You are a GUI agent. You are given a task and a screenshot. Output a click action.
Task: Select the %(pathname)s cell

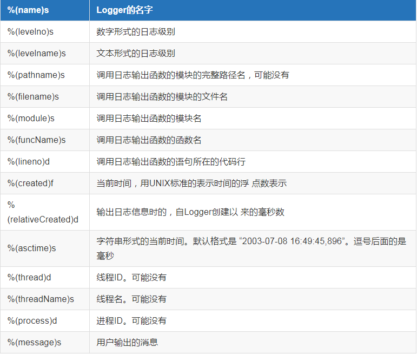pyautogui.click(x=45, y=75)
